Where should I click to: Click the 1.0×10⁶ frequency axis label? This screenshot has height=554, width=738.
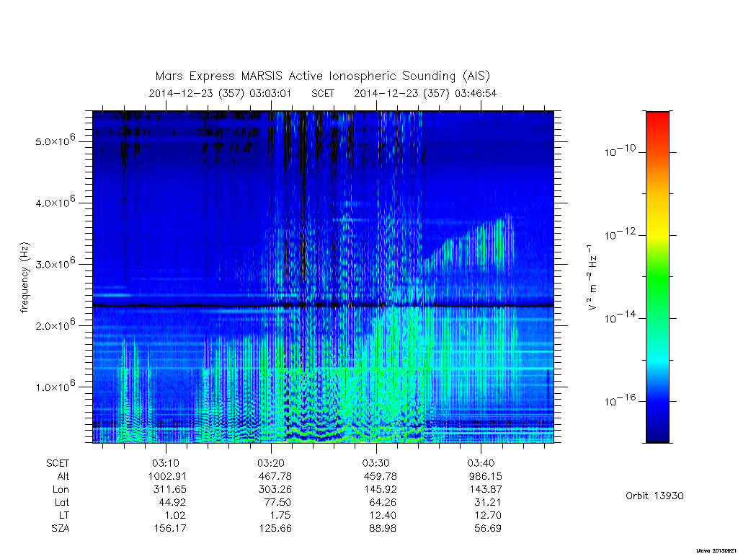[55, 386]
